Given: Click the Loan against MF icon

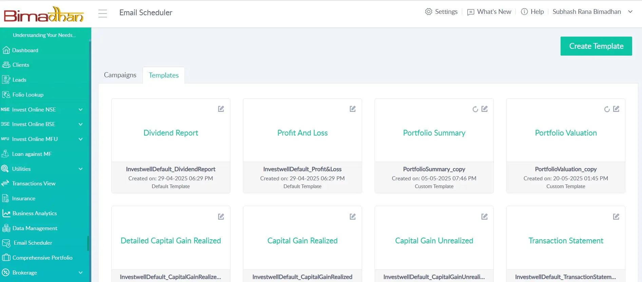Looking at the screenshot, I should click(5, 154).
